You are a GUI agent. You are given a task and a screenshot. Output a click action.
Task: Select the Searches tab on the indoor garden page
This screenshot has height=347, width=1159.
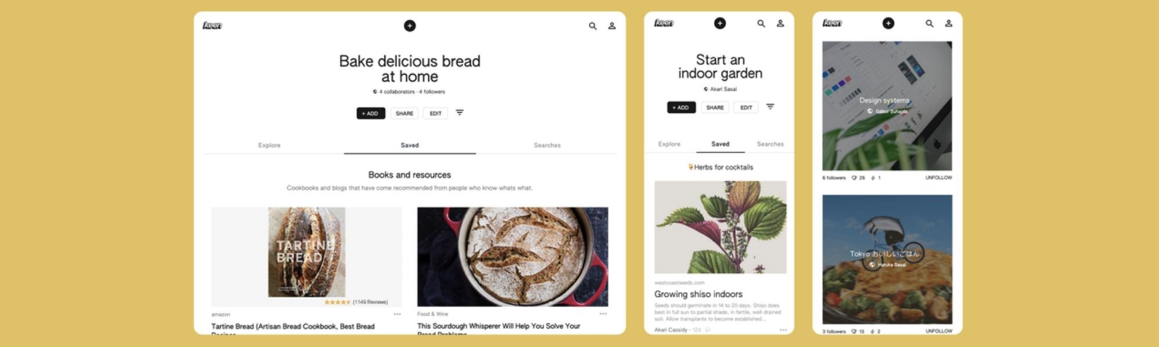770,144
